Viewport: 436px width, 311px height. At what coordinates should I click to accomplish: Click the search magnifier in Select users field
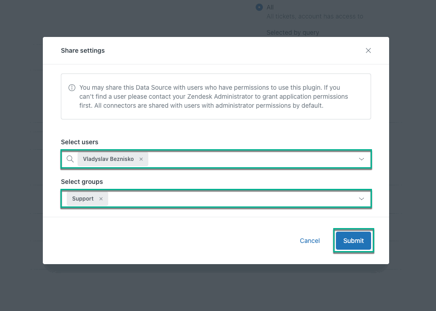click(70, 159)
